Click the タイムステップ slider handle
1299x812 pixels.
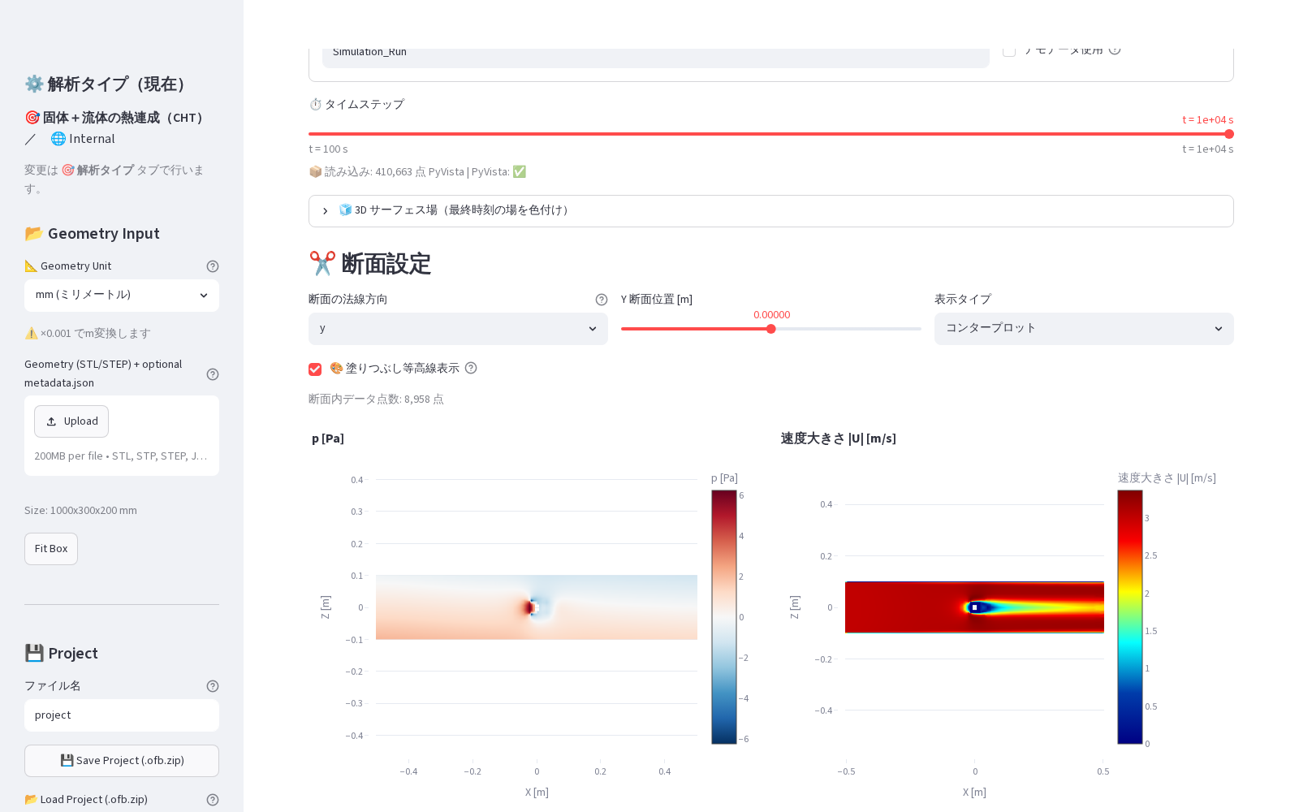tap(1229, 134)
